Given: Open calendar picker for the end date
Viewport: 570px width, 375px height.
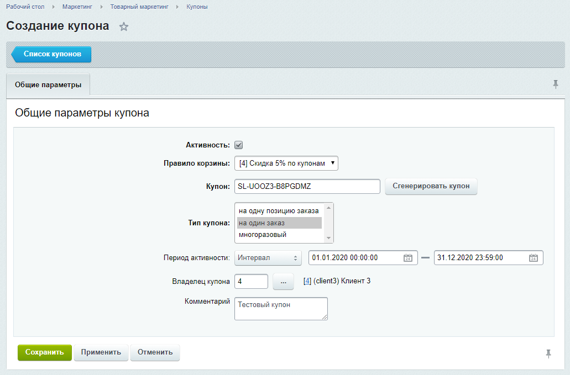Looking at the screenshot, I should click(x=533, y=258).
